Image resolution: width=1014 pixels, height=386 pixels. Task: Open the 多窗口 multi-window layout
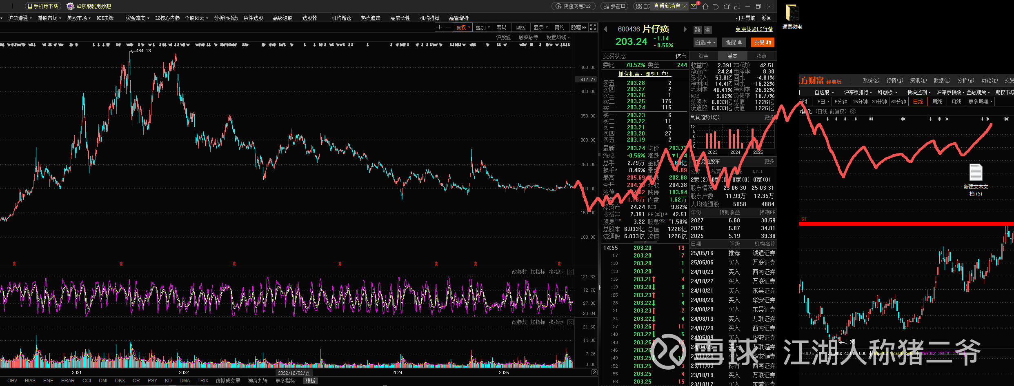point(615,6)
